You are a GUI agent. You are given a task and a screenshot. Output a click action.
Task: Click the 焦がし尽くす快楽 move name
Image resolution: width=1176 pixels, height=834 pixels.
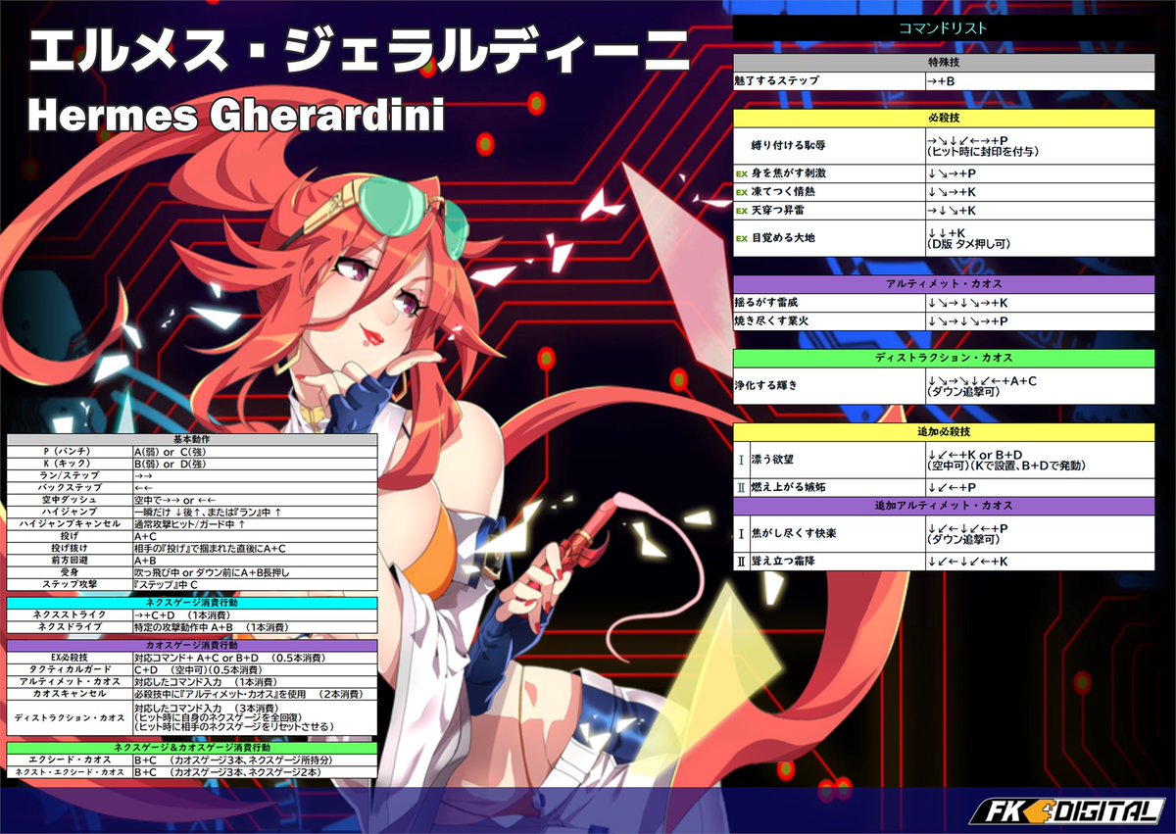794,533
